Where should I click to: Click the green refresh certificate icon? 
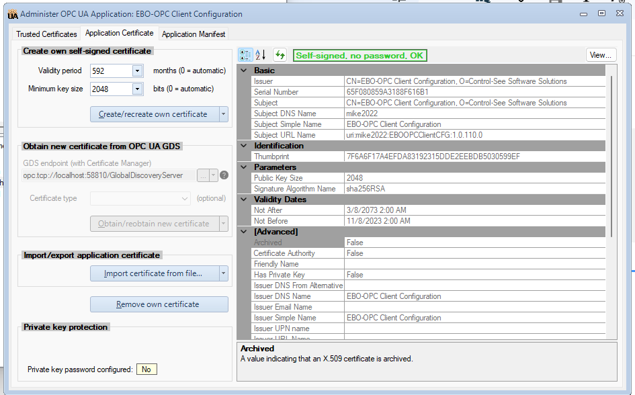(x=280, y=55)
